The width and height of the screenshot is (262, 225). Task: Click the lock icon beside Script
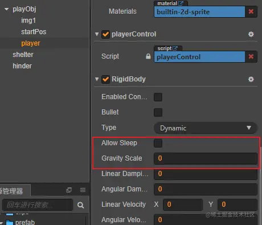(148, 56)
